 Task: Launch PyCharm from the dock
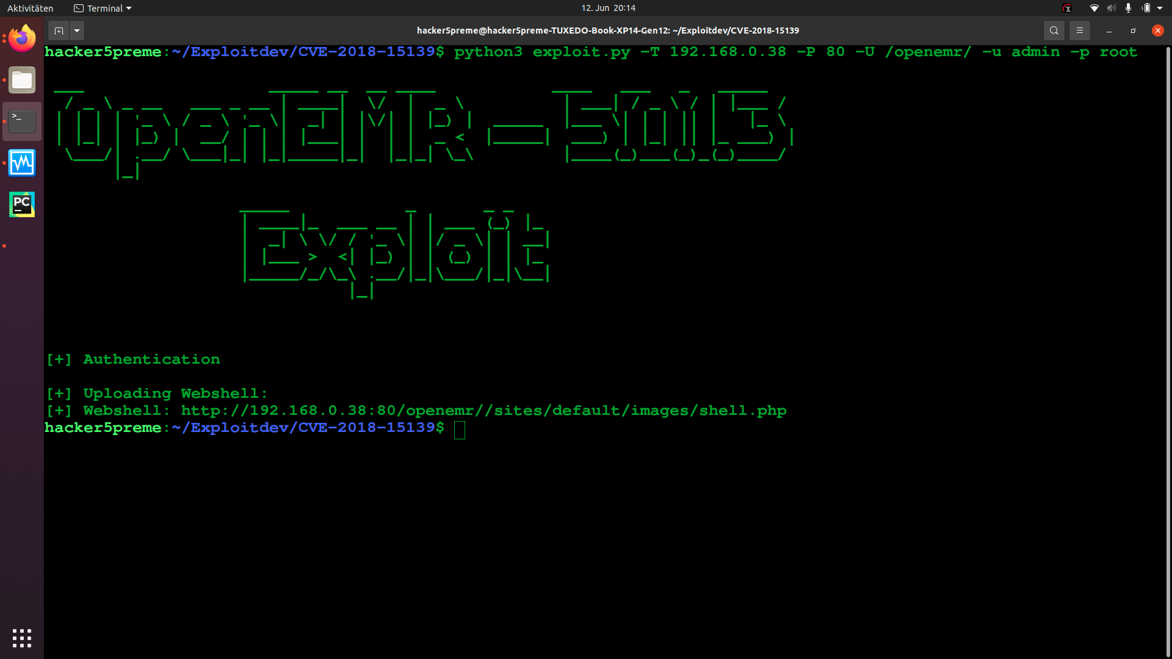tap(22, 204)
